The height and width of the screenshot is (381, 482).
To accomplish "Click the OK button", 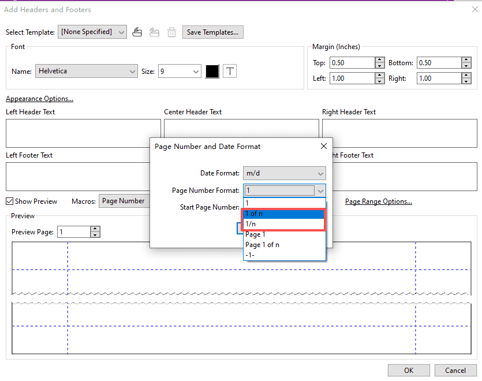I will (x=409, y=370).
